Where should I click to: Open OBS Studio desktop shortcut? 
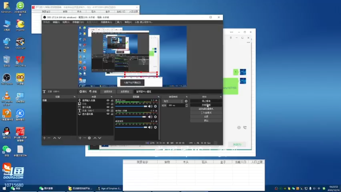[x=7, y=79]
